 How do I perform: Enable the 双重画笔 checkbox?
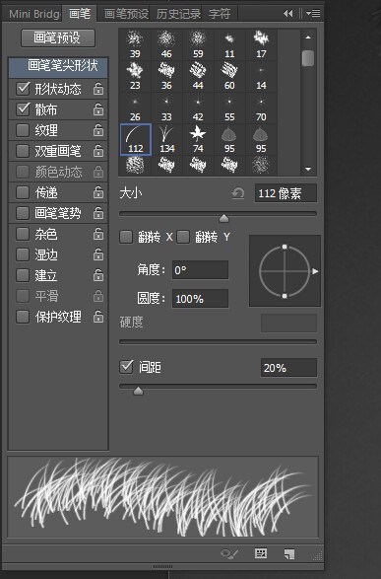(x=23, y=151)
